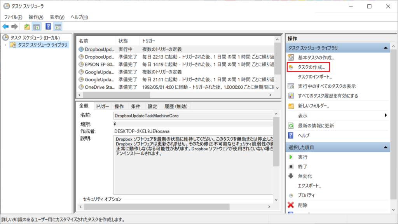Click actions pane scroll down arrow
Screen dimensions: 398x224
pyautogui.click(x=393, y=210)
